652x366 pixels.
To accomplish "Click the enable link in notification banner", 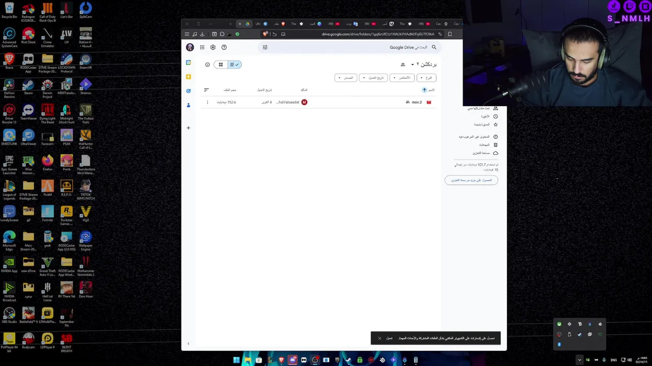I will pyautogui.click(x=389, y=338).
